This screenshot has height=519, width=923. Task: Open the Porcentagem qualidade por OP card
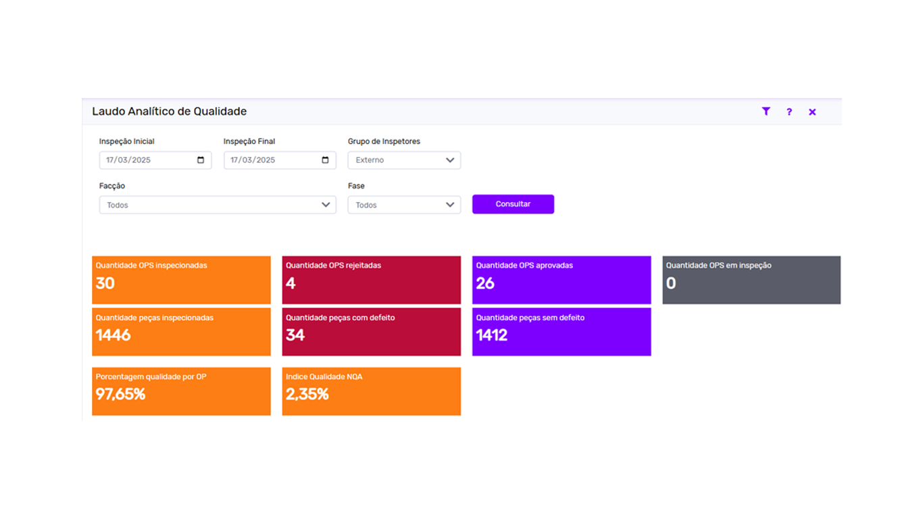click(x=181, y=391)
